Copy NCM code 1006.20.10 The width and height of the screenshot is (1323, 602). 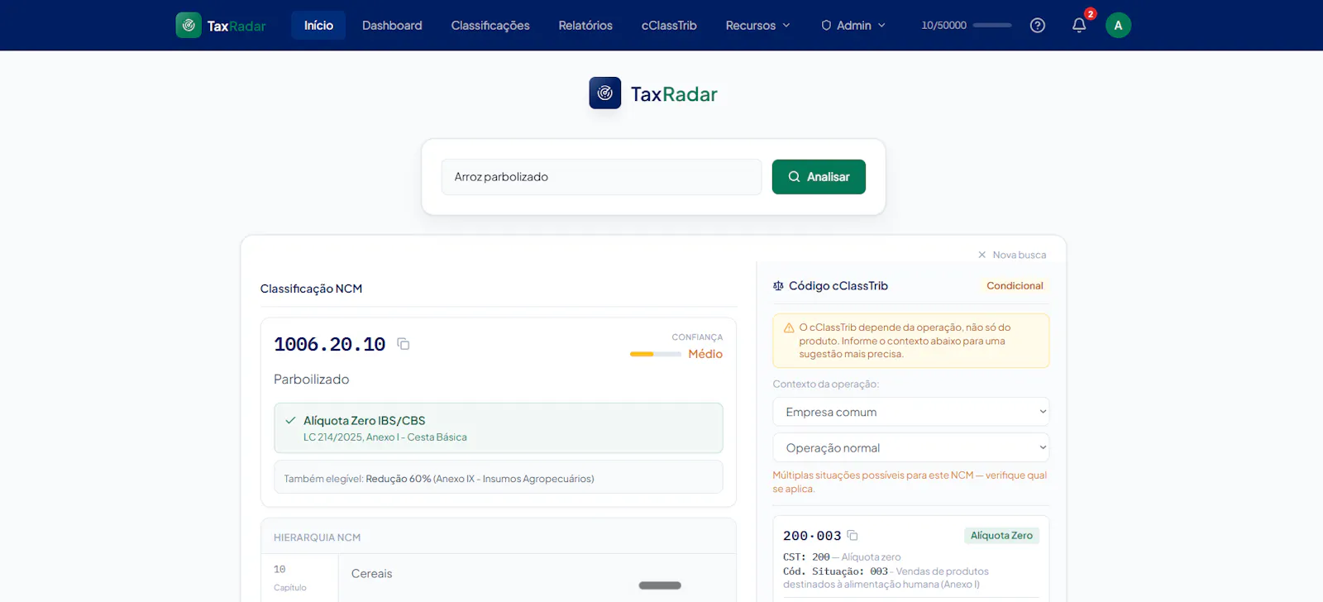404,344
